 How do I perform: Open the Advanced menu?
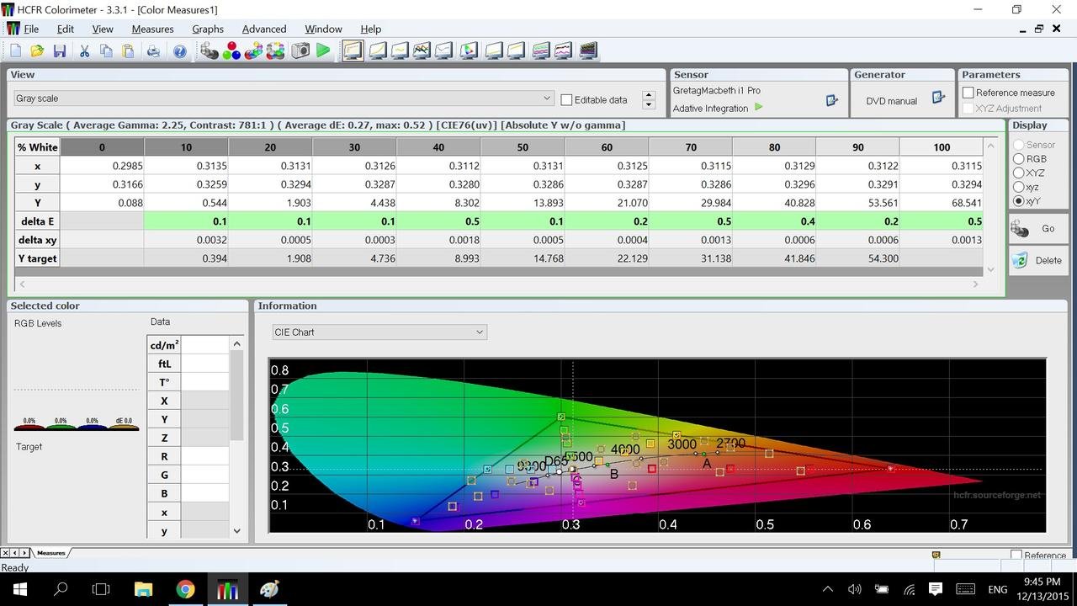(x=264, y=29)
